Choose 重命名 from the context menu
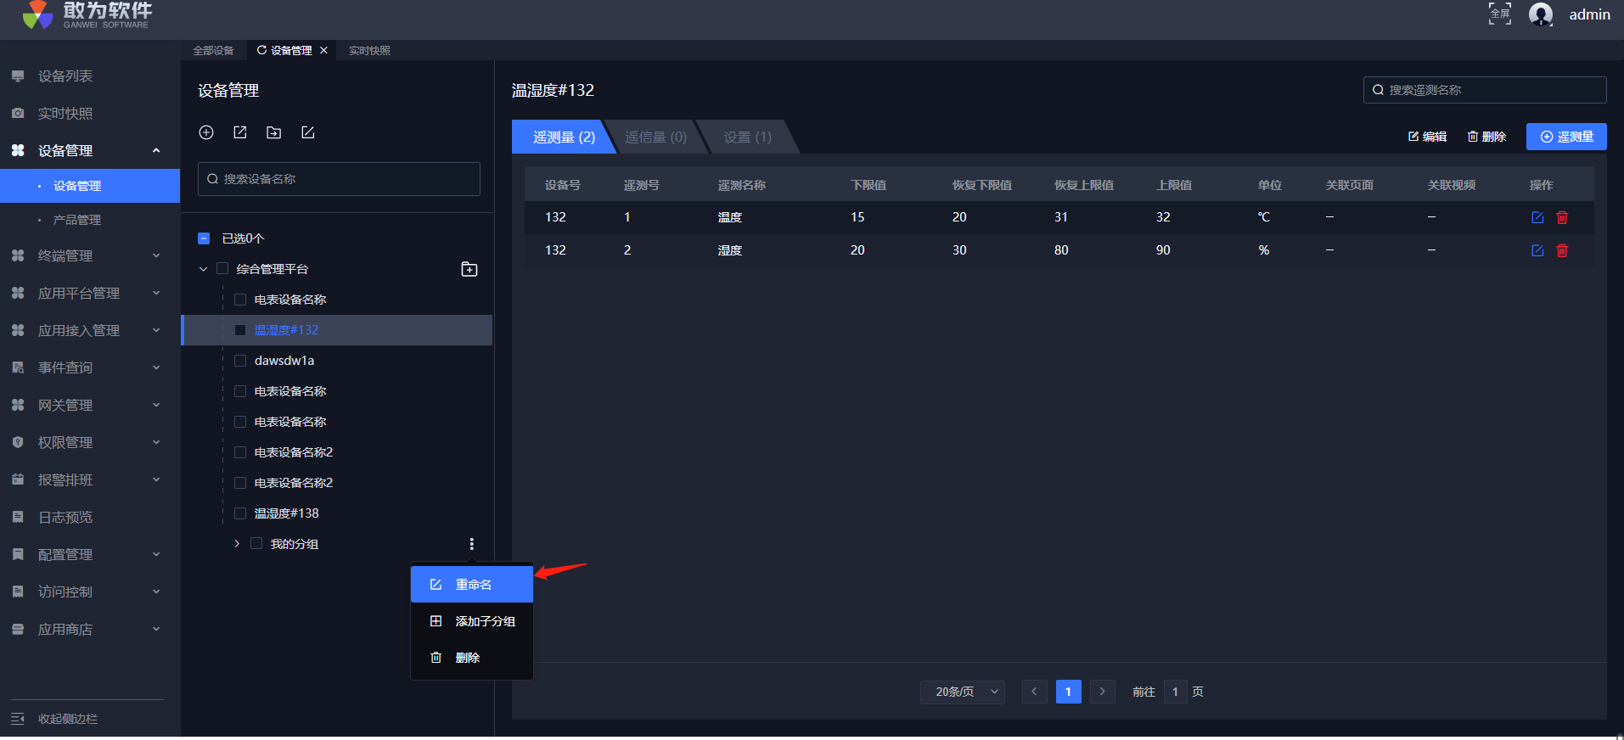Screen dimensions: 1624x740 point(472,585)
